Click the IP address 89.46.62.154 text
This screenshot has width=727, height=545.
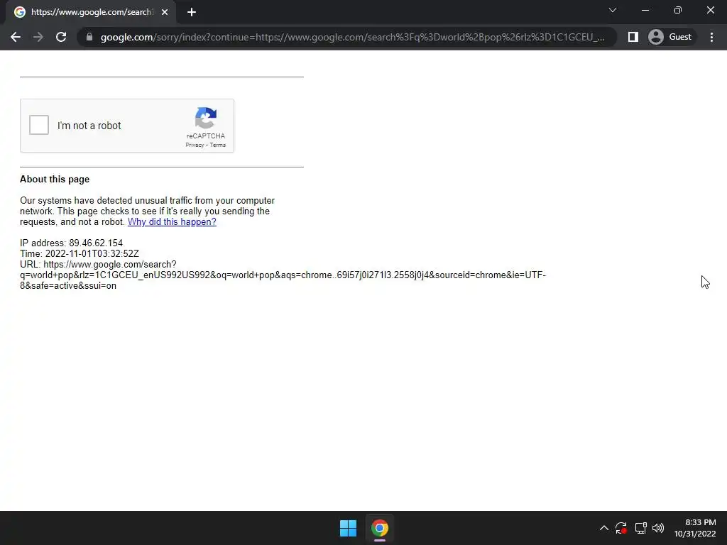tap(72, 243)
